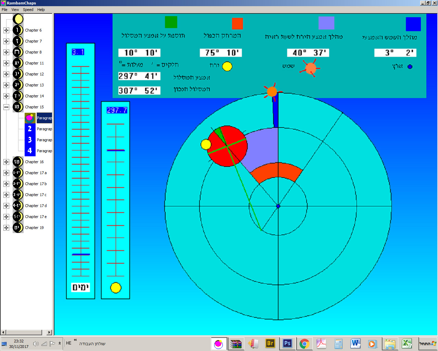Open Adobe Bridge from the taskbar
Screen dimensions: 438x351
click(270, 343)
